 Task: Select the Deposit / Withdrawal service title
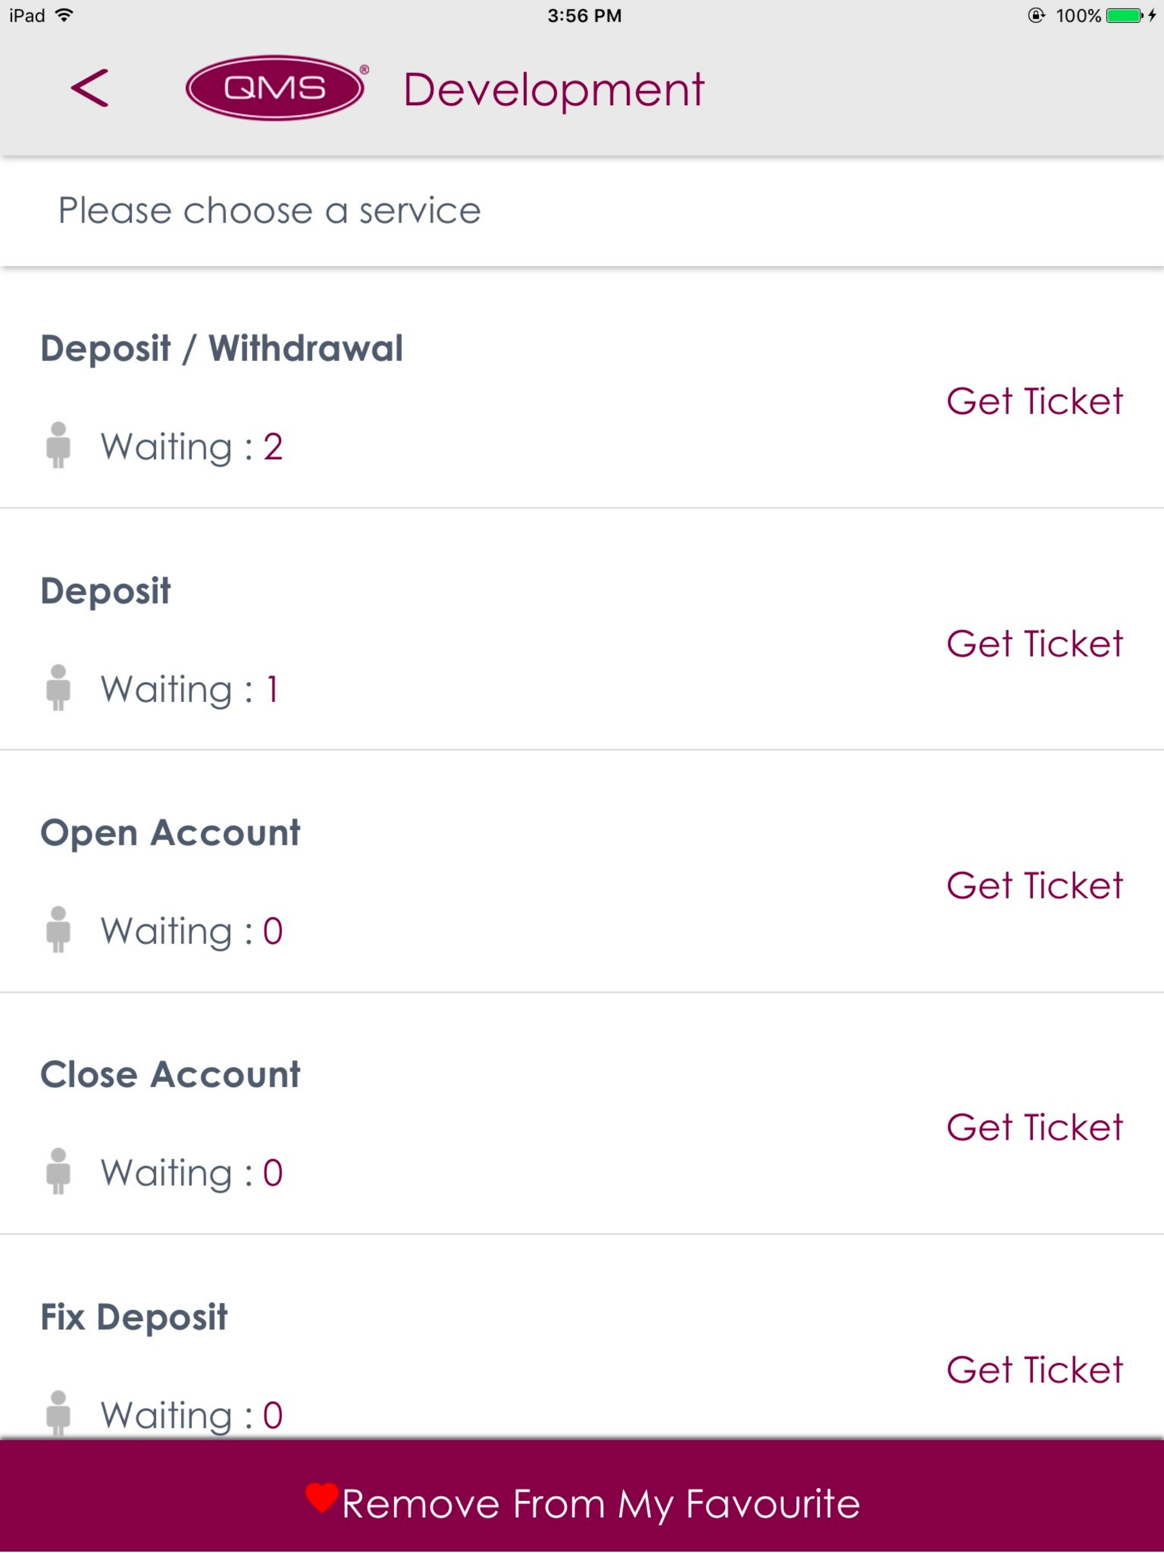point(222,349)
